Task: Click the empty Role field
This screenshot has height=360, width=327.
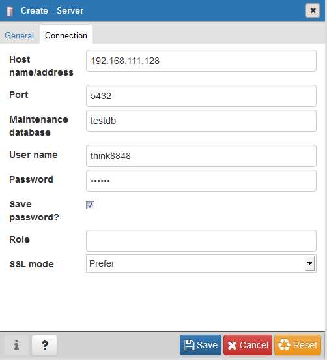Action: (201, 241)
